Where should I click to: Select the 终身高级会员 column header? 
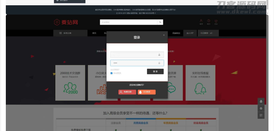[201, 123]
